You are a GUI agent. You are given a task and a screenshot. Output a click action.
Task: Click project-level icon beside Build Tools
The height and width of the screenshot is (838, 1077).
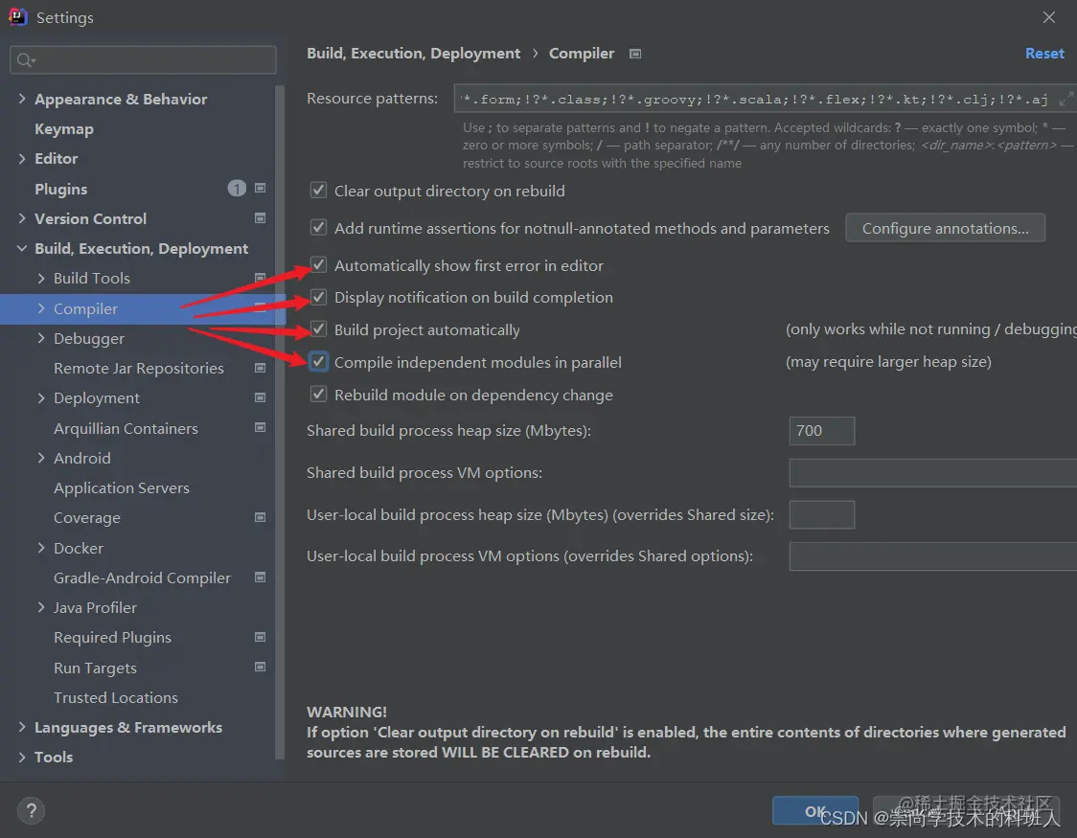tap(260, 278)
